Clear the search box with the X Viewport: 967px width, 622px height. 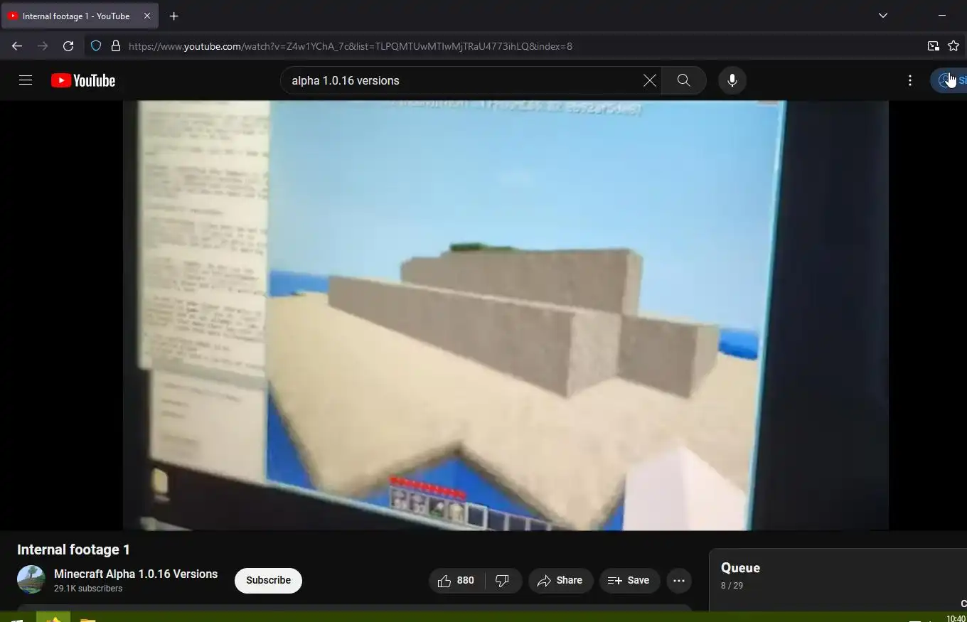pos(649,80)
